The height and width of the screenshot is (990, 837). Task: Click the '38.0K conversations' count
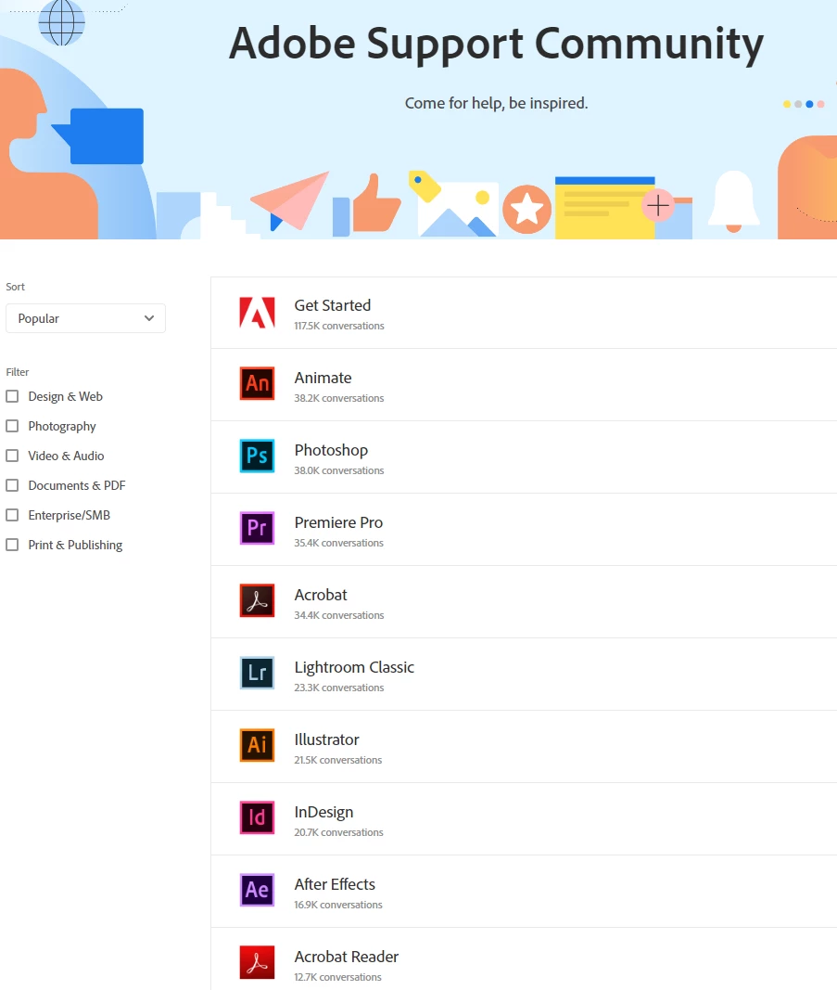pos(339,470)
